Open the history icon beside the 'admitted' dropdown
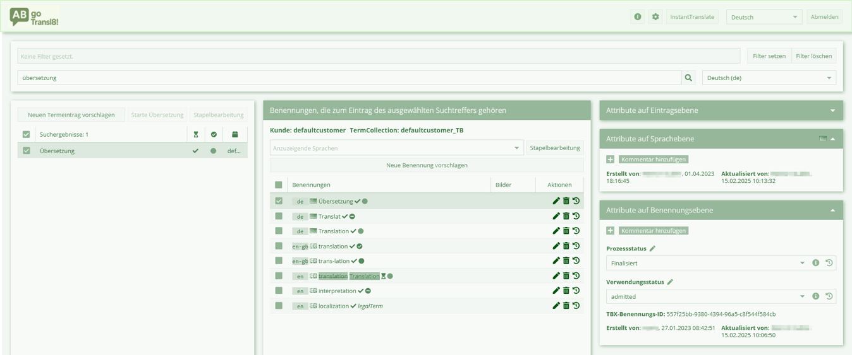 click(829, 296)
